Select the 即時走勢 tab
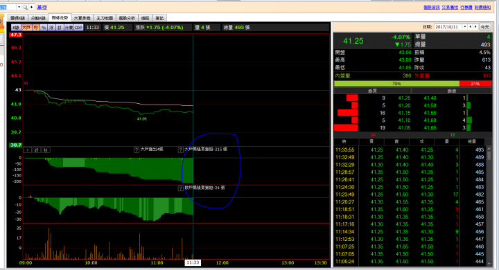Viewport: 499px width, 270px height. [60, 18]
